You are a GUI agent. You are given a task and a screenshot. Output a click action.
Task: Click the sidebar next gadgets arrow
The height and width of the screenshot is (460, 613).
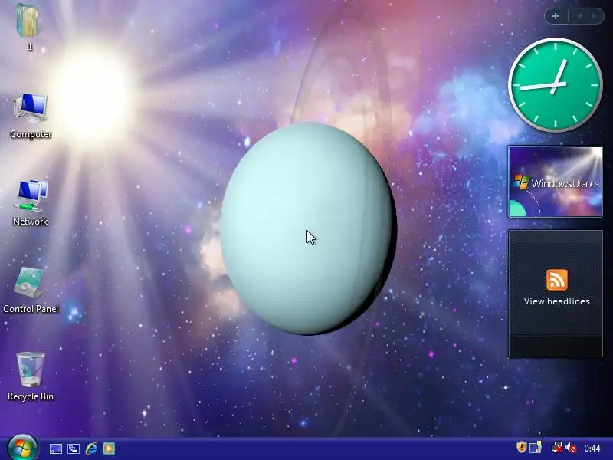pos(595,16)
